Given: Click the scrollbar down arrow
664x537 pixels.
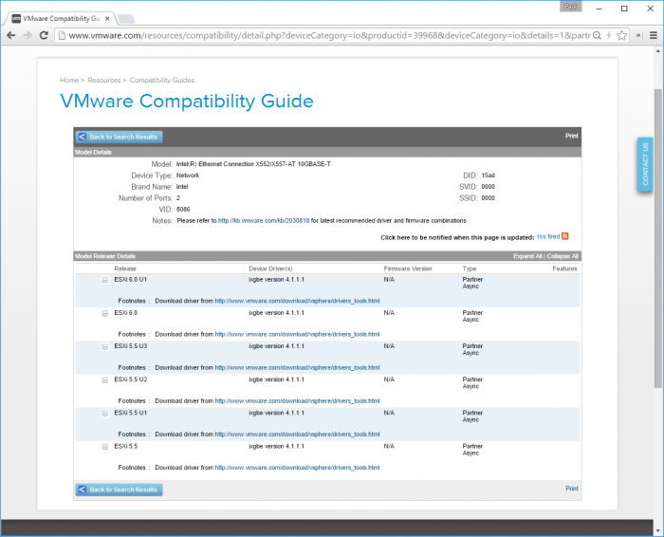Looking at the screenshot, I should coord(657,530).
